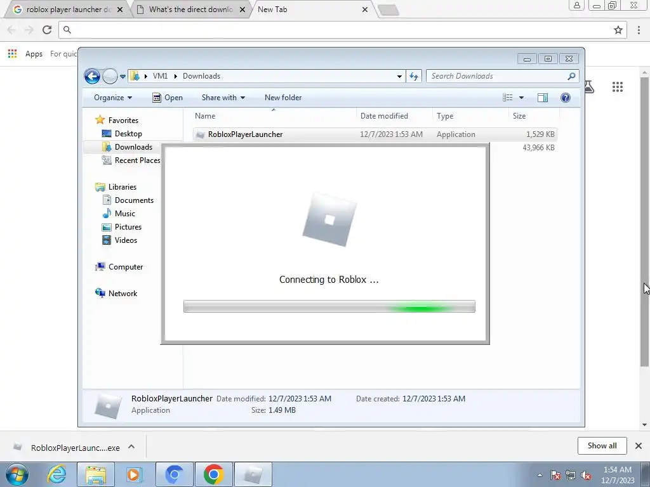Open Explorer help icon
The height and width of the screenshot is (487, 650).
coord(566,98)
